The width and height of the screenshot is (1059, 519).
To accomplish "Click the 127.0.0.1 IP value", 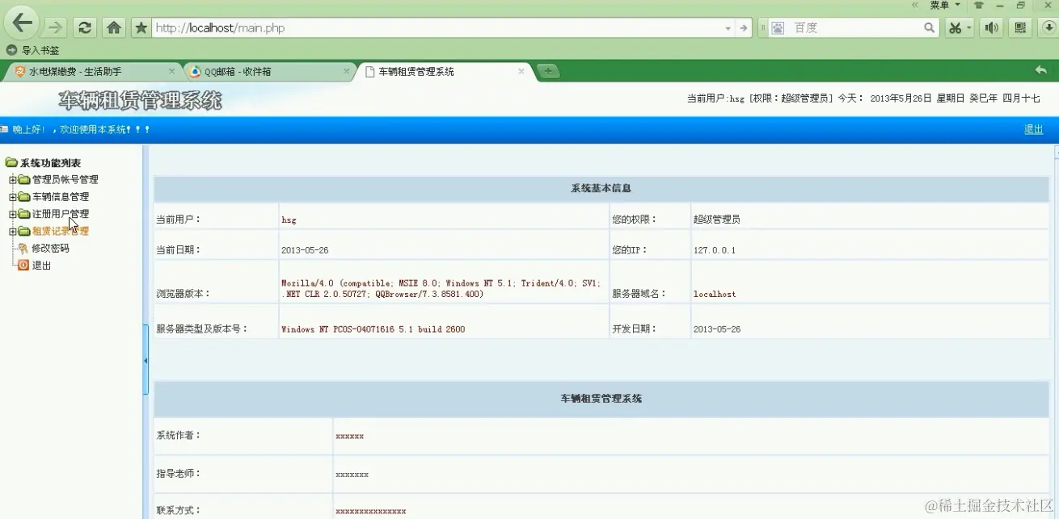I will [714, 250].
